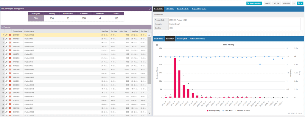Click the cart icon in New Campaign
Screen dimensions: 305x117
pos(248,3)
